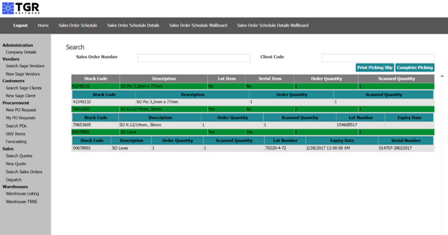
Task: Click the Procurement sidebar heading
Action: point(15,102)
